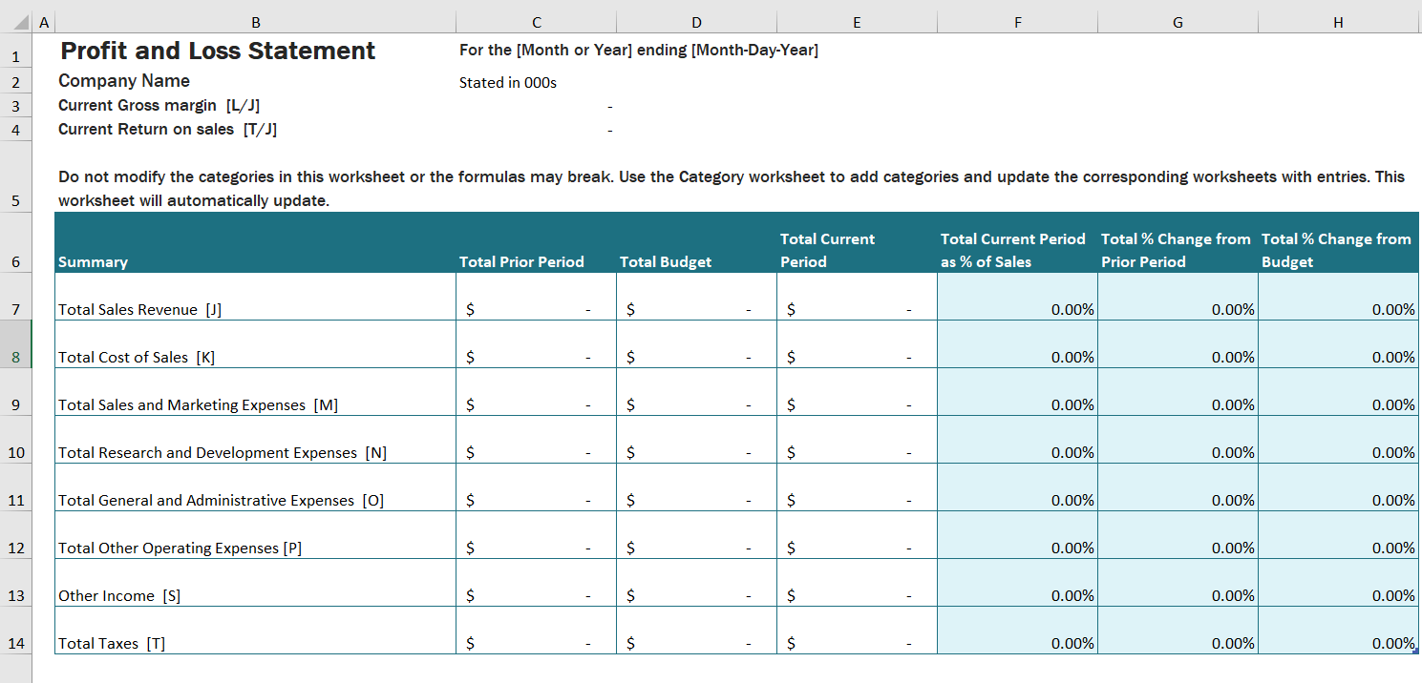The height and width of the screenshot is (683, 1422).
Task: Select Other Income % change from prior cell
Action: [1178, 583]
